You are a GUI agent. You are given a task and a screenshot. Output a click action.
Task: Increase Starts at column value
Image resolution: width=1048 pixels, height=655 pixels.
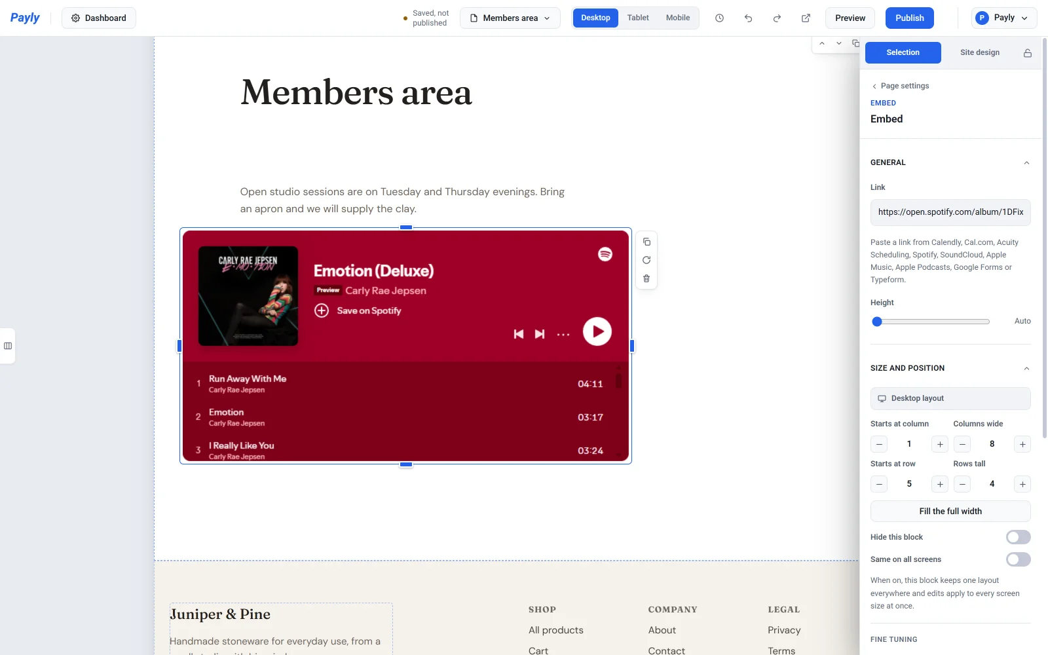pyautogui.click(x=940, y=444)
